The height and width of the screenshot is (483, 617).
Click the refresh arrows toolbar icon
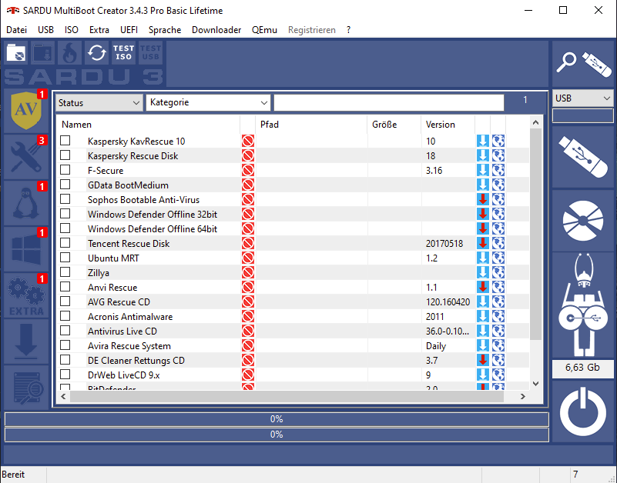[97, 52]
